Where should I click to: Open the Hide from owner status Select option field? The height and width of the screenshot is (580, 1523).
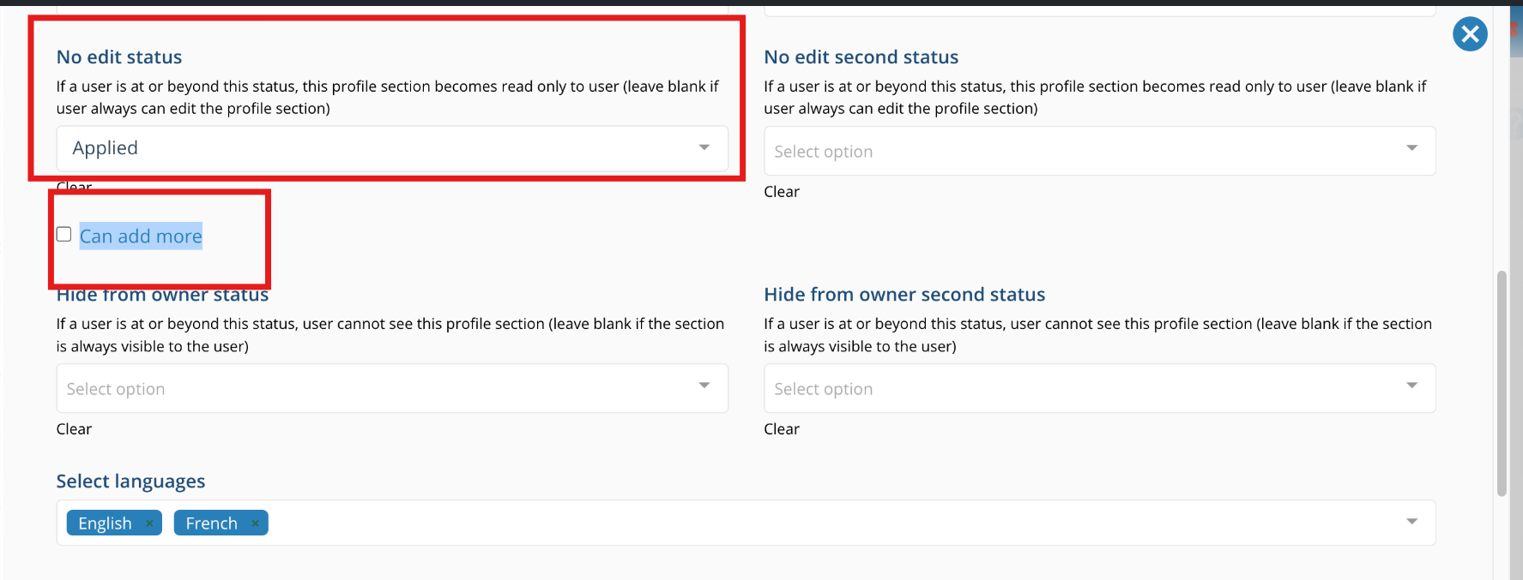pos(378,389)
